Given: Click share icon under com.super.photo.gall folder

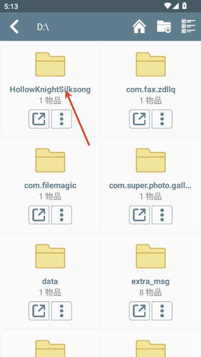Looking at the screenshot, I should pyautogui.click(x=139, y=215).
